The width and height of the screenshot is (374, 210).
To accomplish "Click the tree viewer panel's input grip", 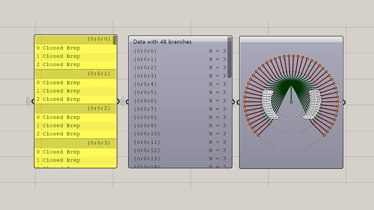I will coord(238,102).
